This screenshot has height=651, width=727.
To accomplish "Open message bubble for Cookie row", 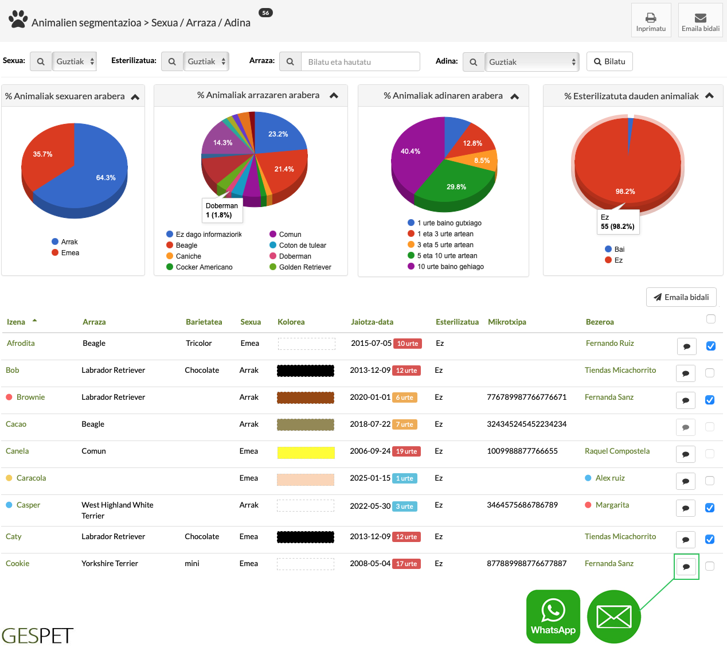I will pyautogui.click(x=686, y=567).
